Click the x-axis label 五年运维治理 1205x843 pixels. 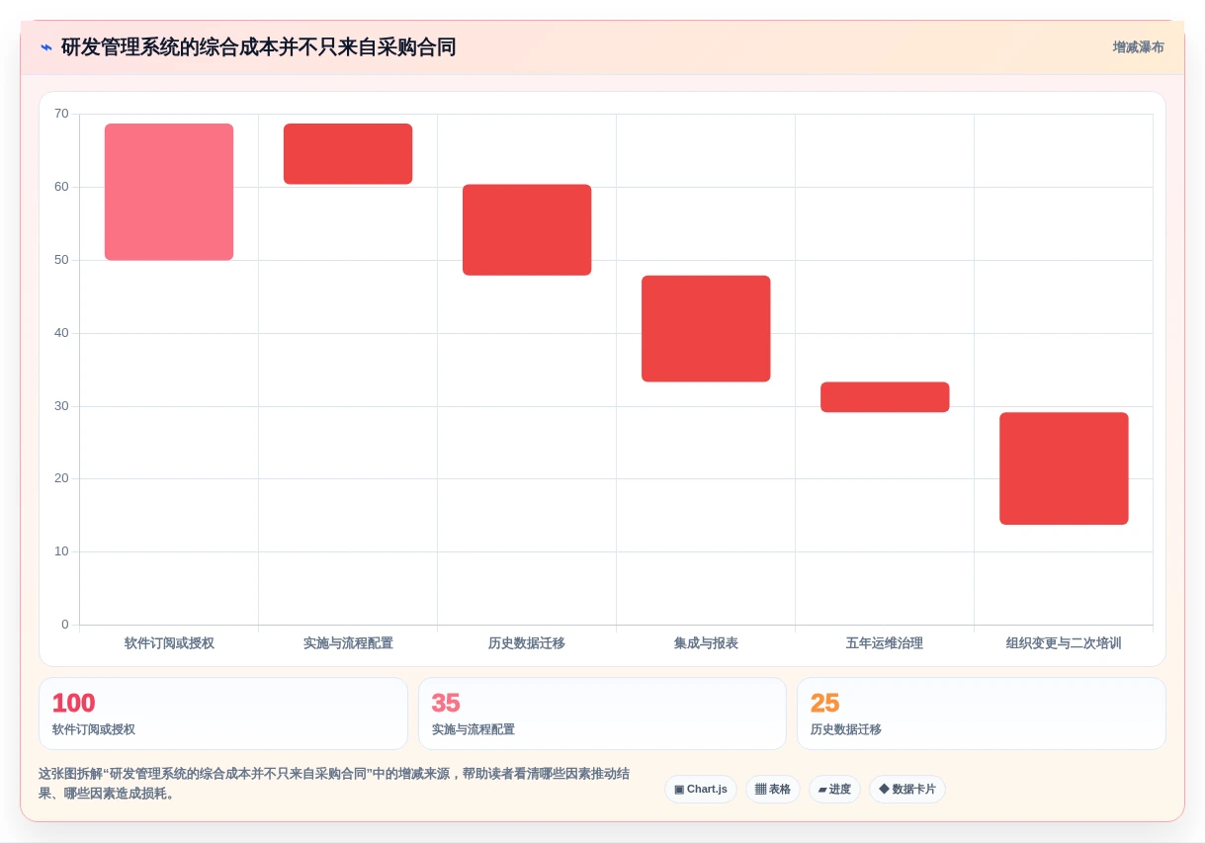885,643
